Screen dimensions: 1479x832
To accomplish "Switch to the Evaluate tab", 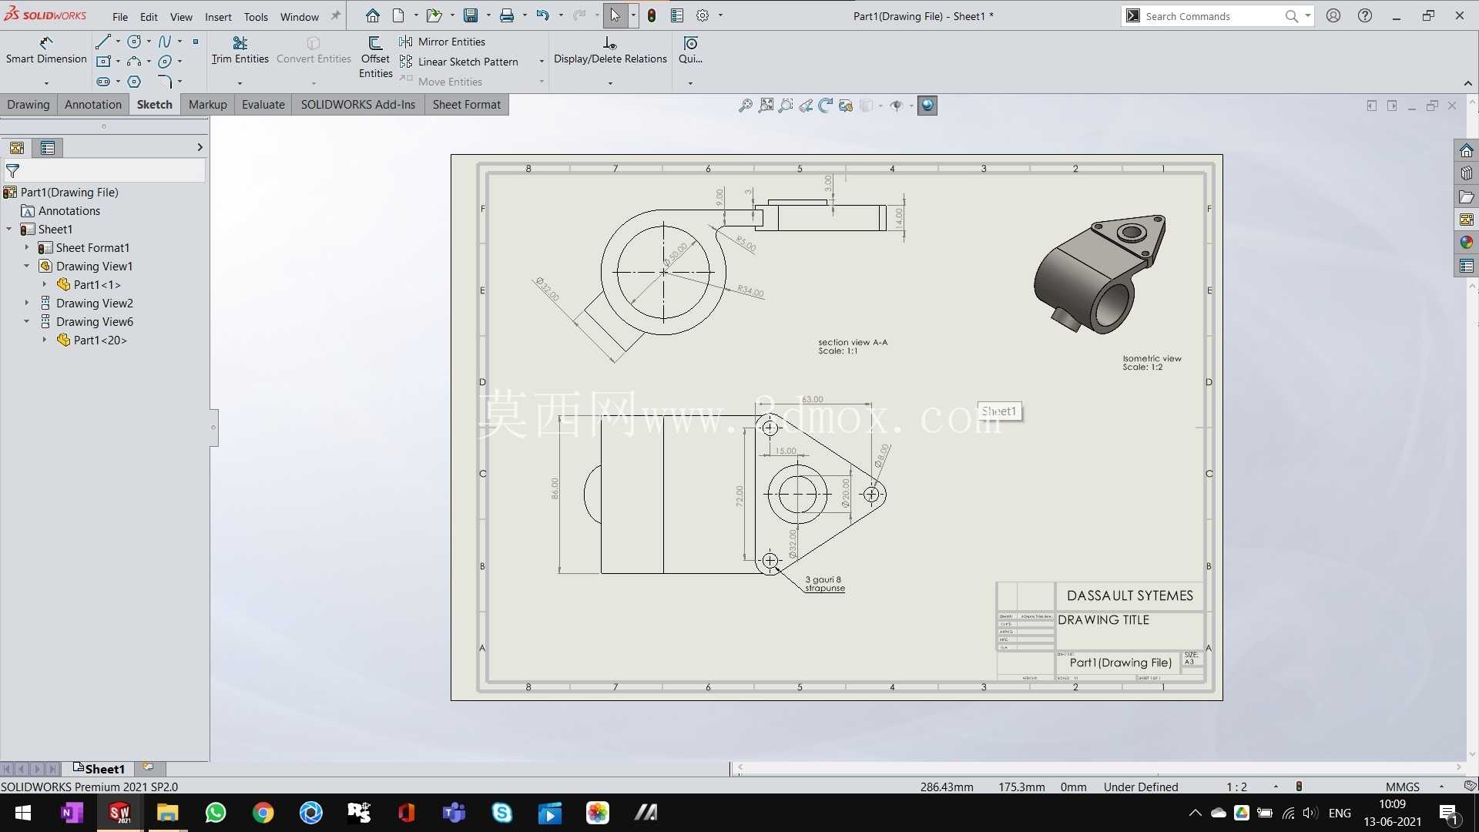I will click(263, 105).
